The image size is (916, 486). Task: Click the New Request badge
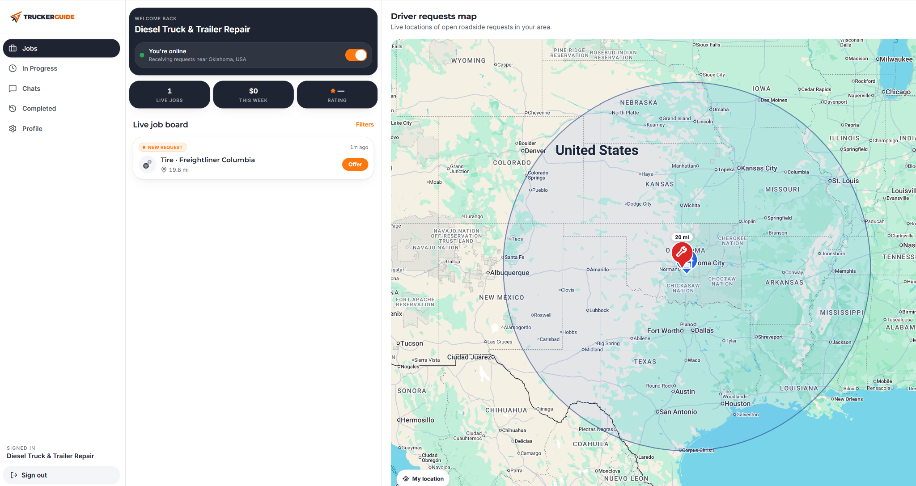162,148
